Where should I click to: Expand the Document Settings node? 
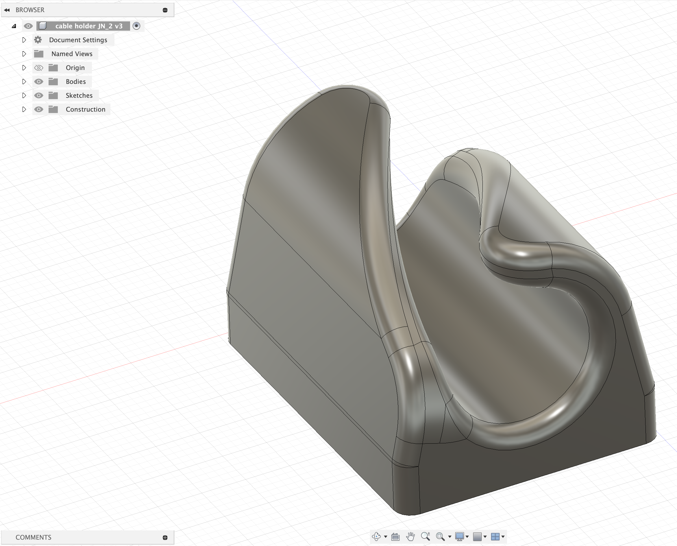tap(24, 40)
